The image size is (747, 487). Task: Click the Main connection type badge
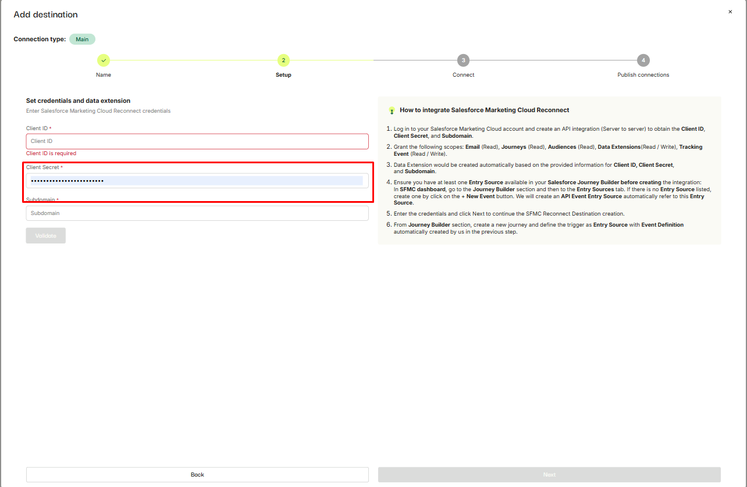pyautogui.click(x=82, y=40)
